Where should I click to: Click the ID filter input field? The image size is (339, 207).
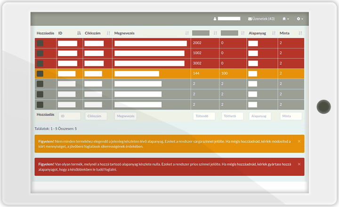coord(69,116)
